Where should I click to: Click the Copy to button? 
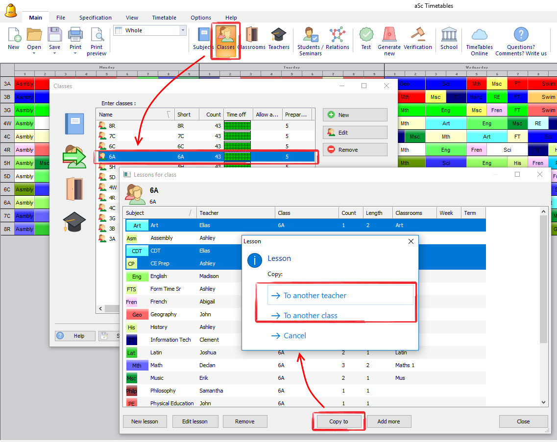click(x=339, y=421)
